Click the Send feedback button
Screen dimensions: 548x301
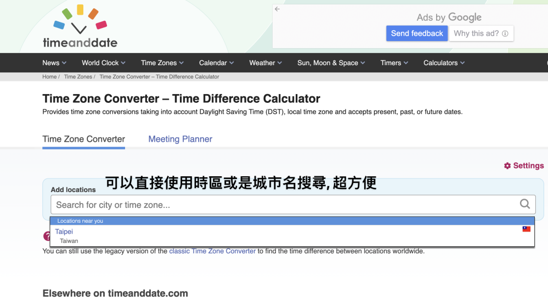click(x=416, y=33)
